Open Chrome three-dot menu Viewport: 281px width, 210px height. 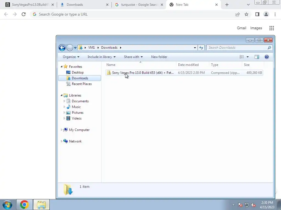(275, 14)
